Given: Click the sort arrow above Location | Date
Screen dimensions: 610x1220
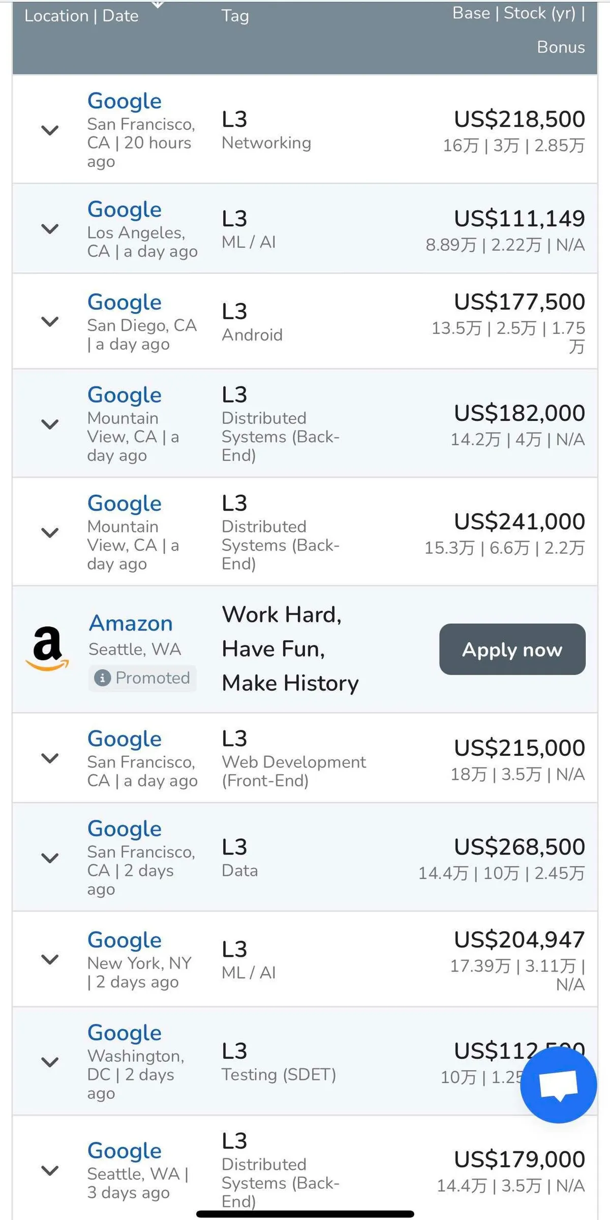Looking at the screenshot, I should click(158, 4).
